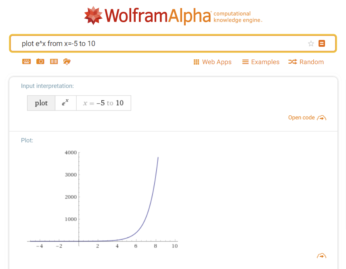
Task: Click the Open code link
Action: [307, 117]
